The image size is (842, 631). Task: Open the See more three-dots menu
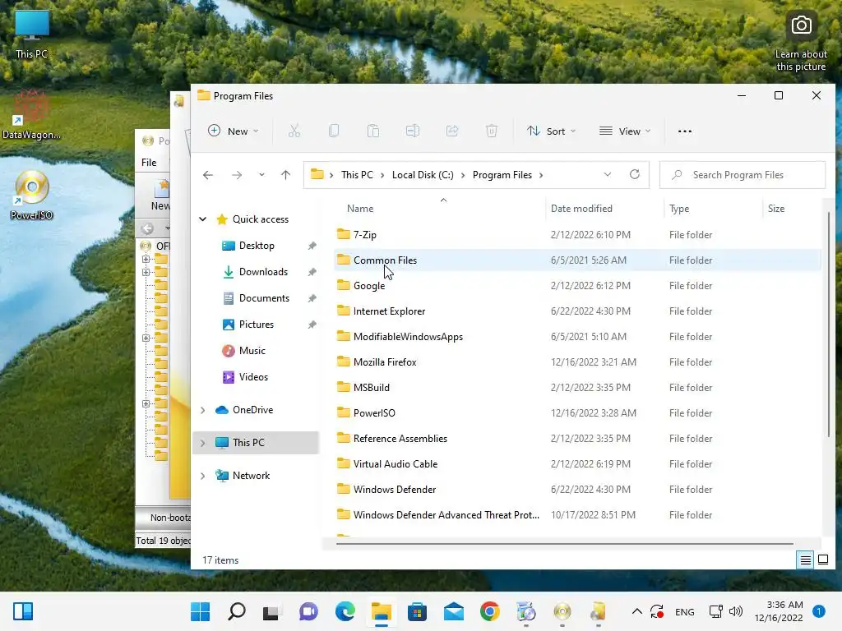tap(685, 131)
